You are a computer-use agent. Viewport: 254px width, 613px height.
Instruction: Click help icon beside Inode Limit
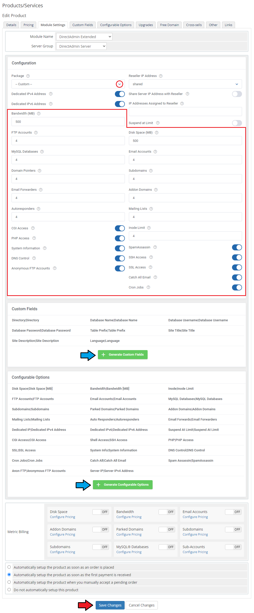[149, 228]
